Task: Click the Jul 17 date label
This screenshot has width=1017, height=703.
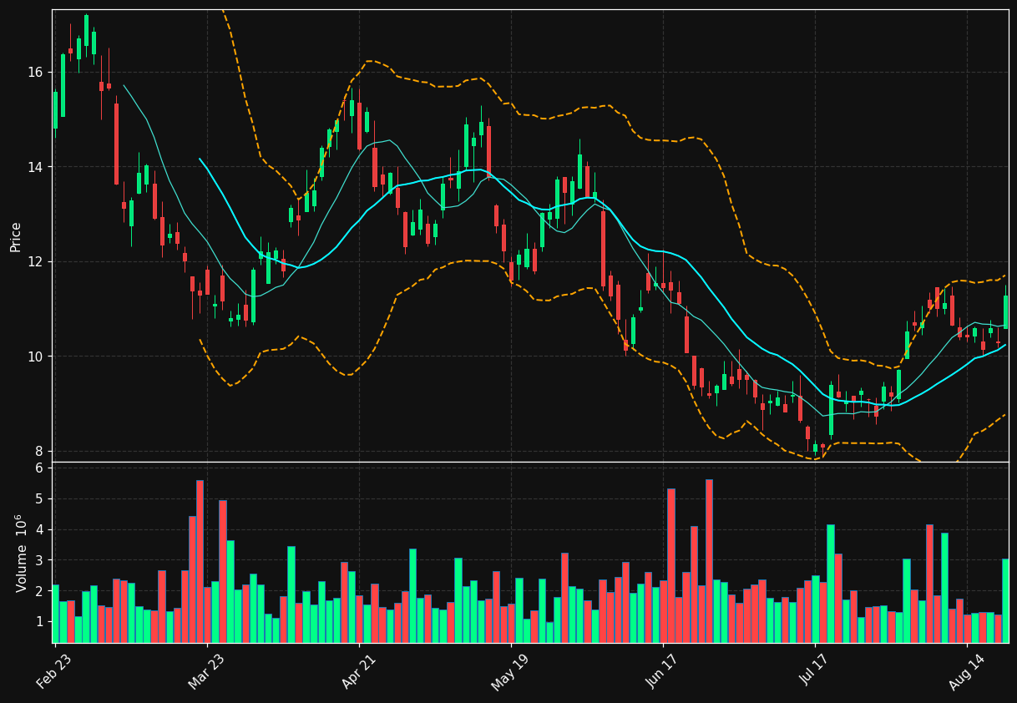Action: click(814, 671)
